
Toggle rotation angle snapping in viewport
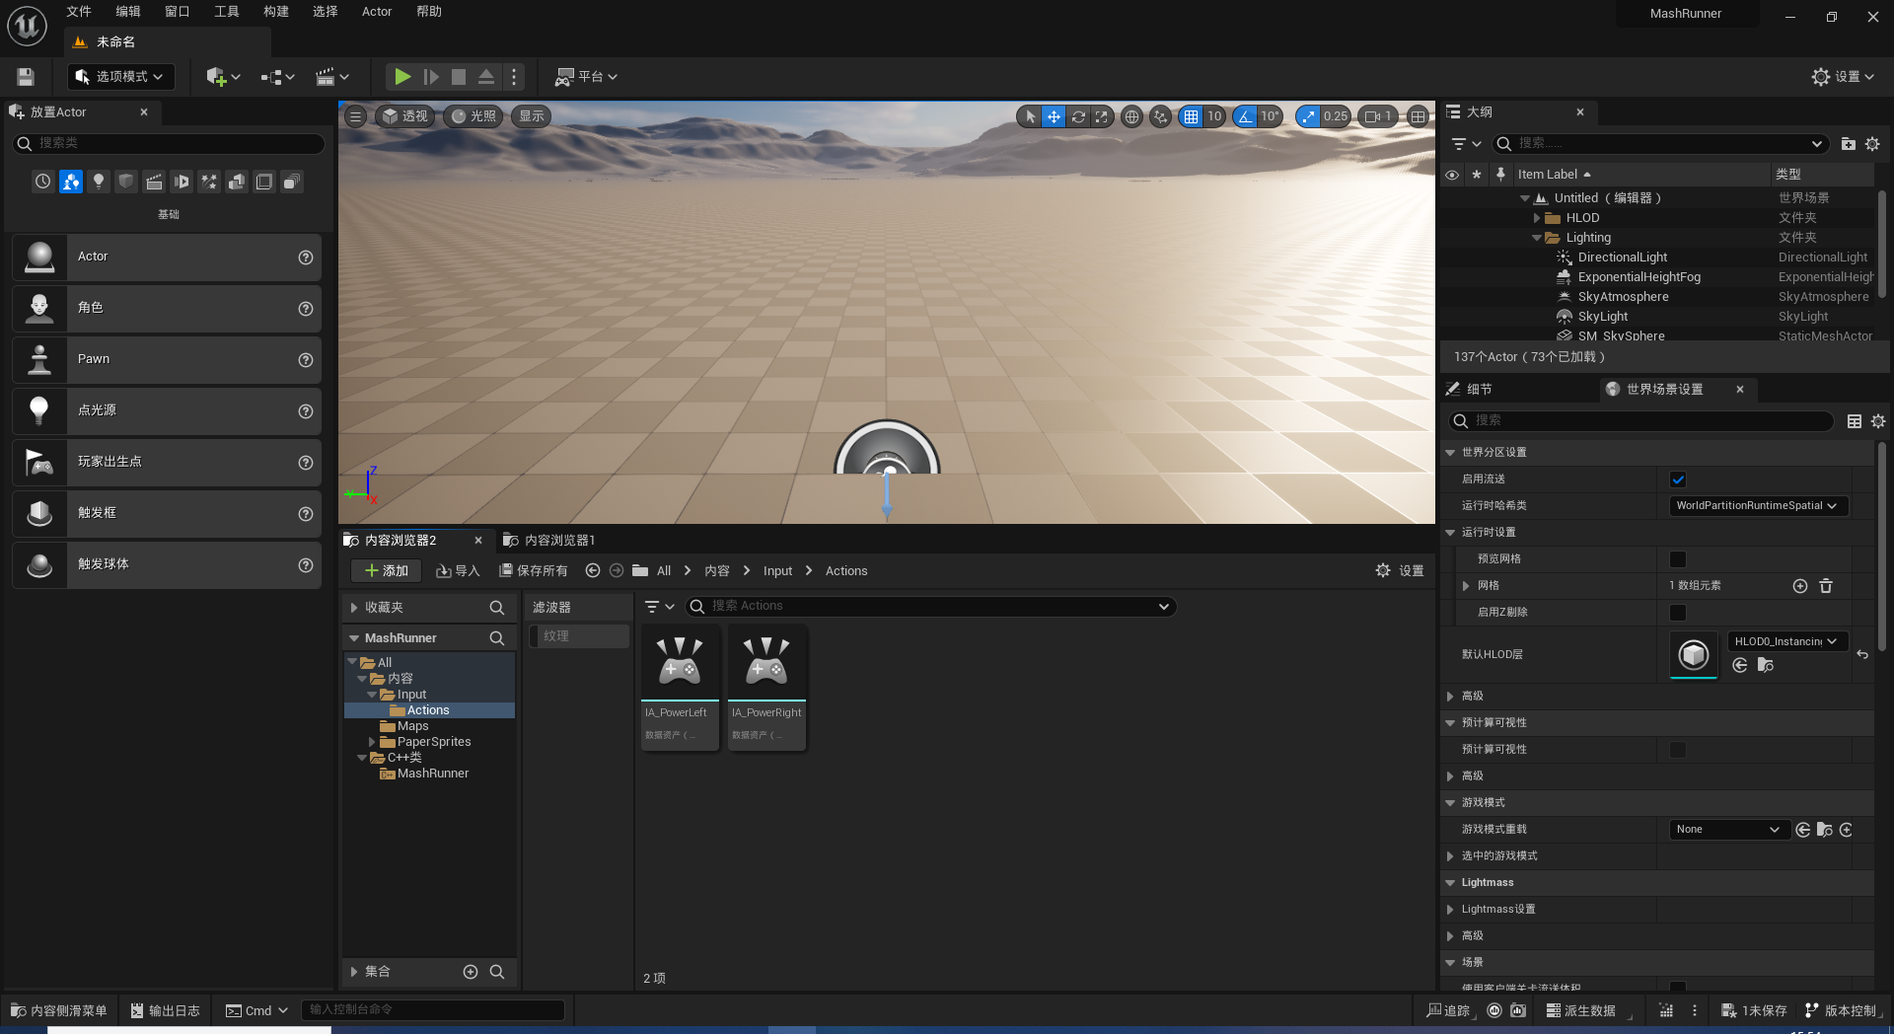click(x=1245, y=116)
